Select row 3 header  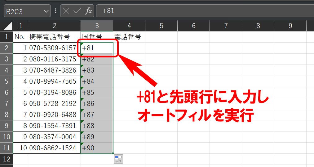(x=7, y=59)
